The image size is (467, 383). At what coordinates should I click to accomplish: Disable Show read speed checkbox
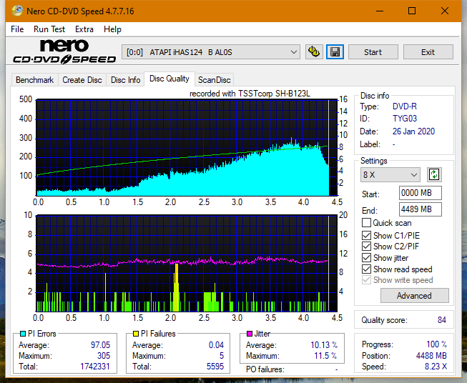pyautogui.click(x=366, y=269)
